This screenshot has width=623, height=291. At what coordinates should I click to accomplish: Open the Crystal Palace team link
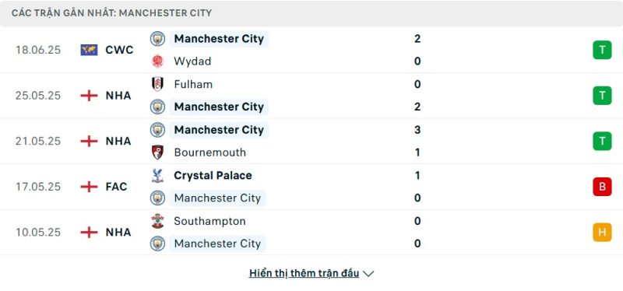[x=213, y=176]
